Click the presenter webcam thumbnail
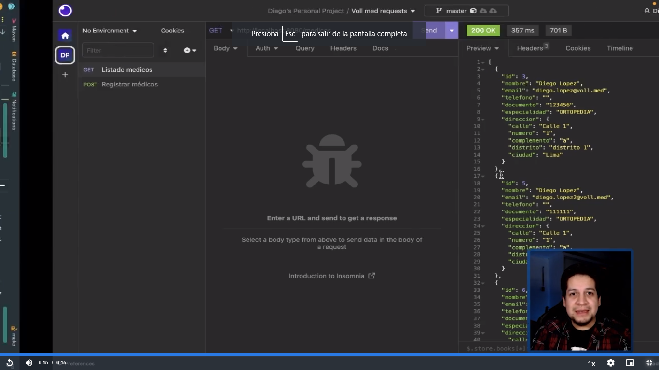 pyautogui.click(x=580, y=300)
